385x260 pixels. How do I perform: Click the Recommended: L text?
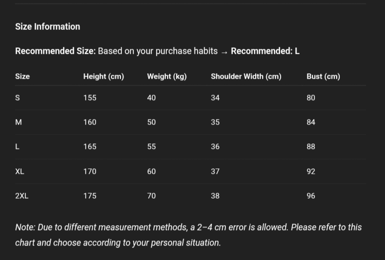(x=265, y=51)
